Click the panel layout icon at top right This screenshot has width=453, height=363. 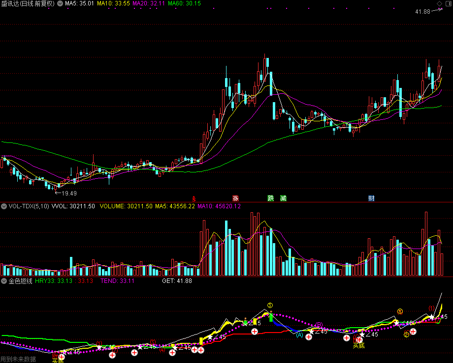pos(449,3)
